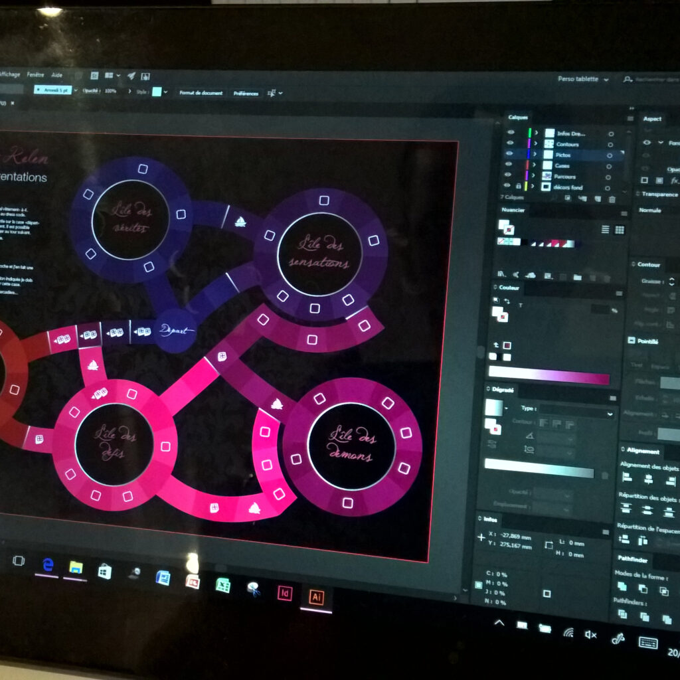Screen dimensions: 680x680
Task: Switch Nuancier panel to thumbnail grid view
Action: [x=620, y=230]
